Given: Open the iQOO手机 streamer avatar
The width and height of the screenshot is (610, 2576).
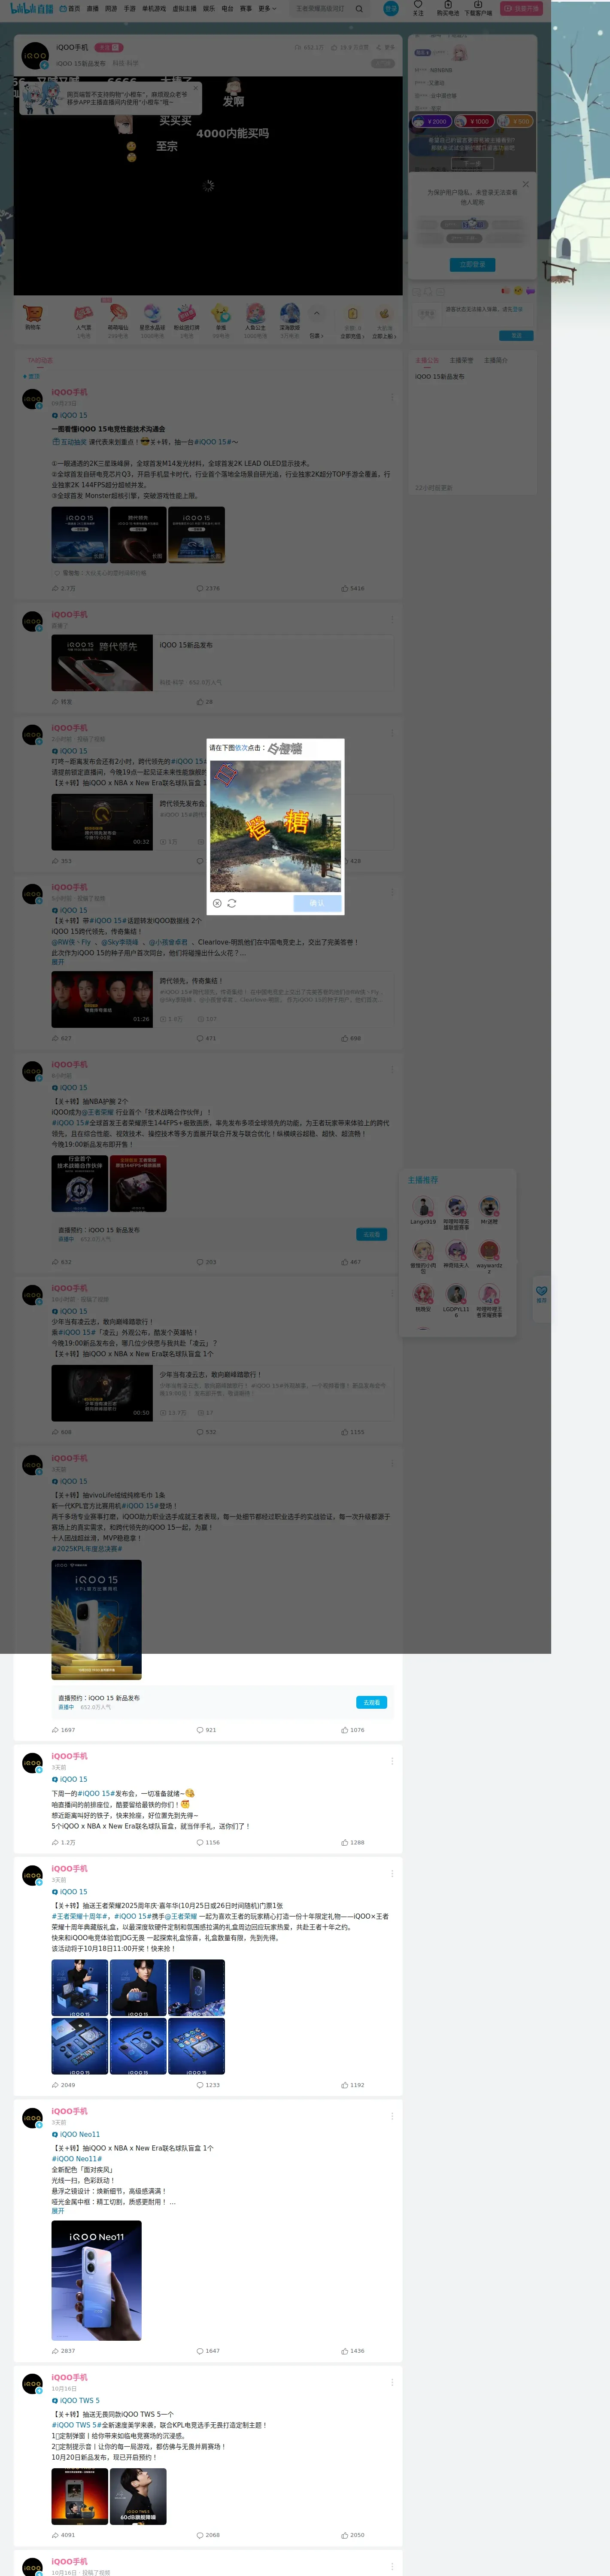Looking at the screenshot, I should 35,55.
